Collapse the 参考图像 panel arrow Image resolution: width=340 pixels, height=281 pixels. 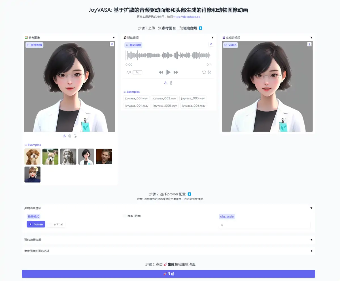coord(114,37)
